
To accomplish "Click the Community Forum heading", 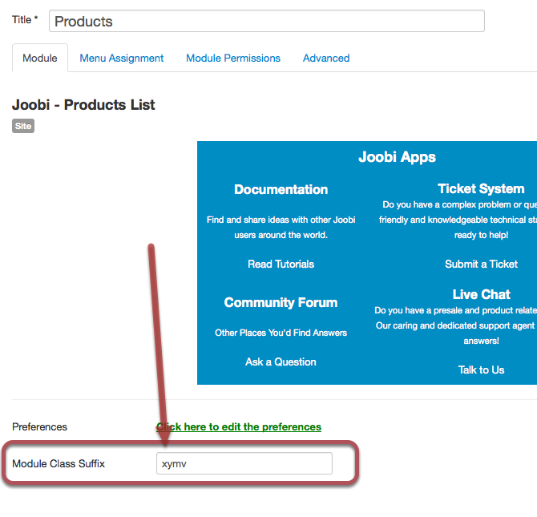I will click(281, 302).
